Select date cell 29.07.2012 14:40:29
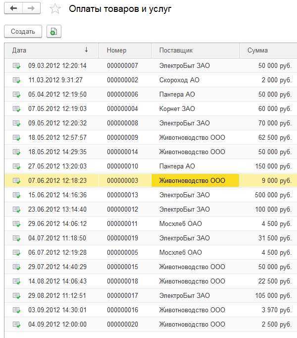 (x=57, y=267)
